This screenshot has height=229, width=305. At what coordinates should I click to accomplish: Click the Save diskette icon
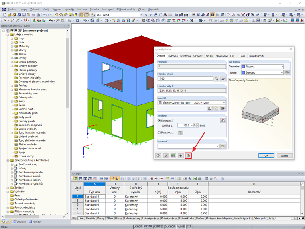24,15
